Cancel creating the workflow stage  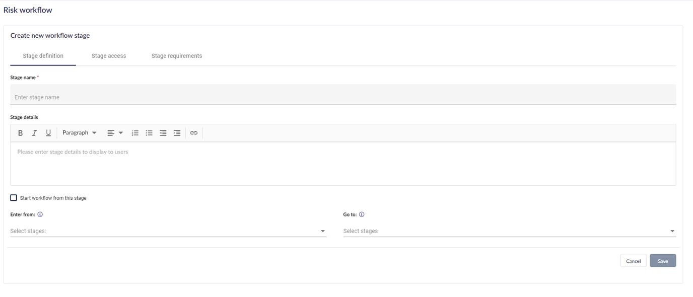coord(633,260)
